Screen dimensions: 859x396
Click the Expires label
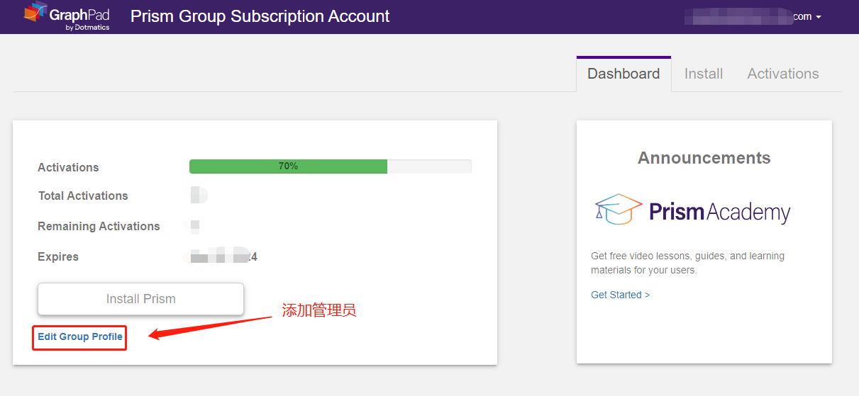(58, 256)
